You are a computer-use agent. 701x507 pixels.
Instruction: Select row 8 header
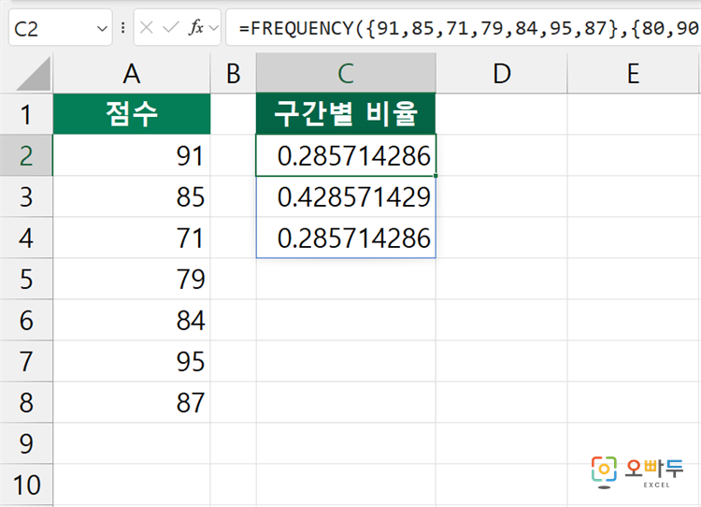coord(26,402)
